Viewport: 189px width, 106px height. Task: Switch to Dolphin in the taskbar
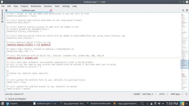click(x=12, y=103)
